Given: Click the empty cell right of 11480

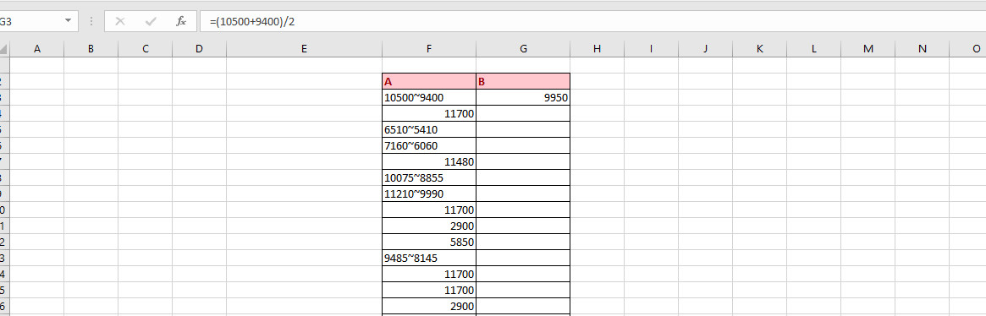Looking at the screenshot, I should coord(523,161).
